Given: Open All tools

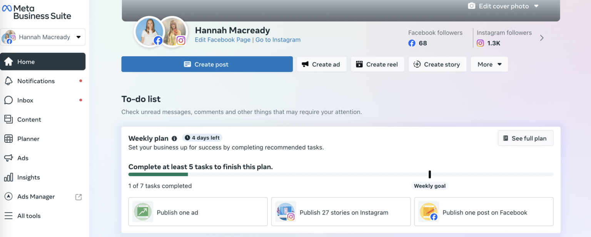Looking at the screenshot, I should (29, 215).
